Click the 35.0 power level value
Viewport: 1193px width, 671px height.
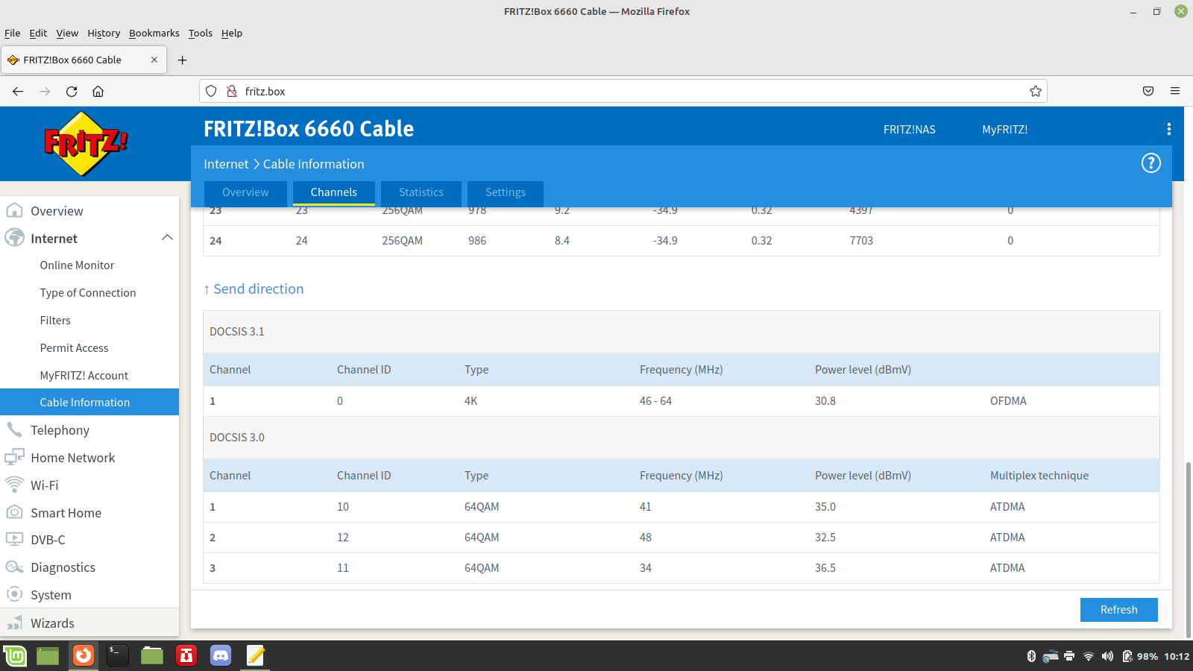point(825,507)
